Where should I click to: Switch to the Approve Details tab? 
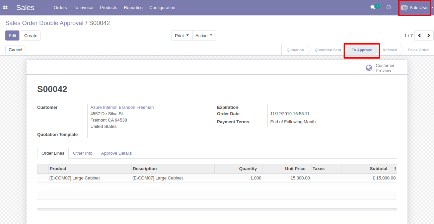point(116,153)
